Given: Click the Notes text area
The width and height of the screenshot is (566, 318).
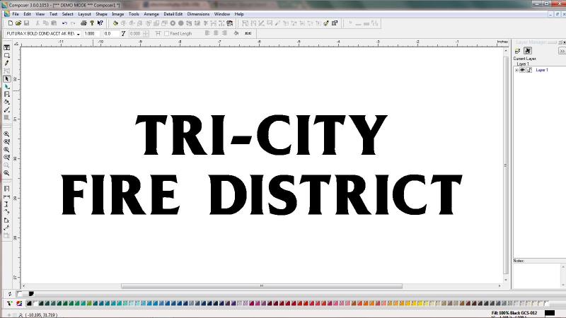Looking at the screenshot, I should 537,276.
